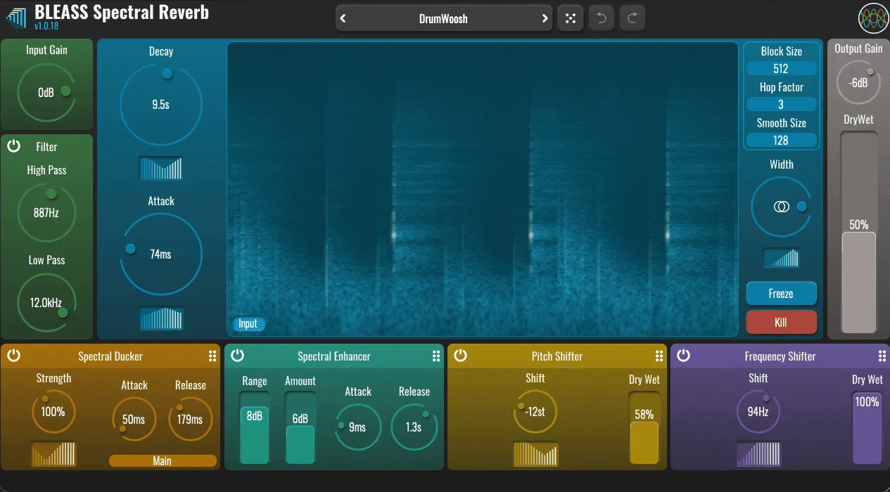Select the next preset with right arrow

[x=545, y=19]
